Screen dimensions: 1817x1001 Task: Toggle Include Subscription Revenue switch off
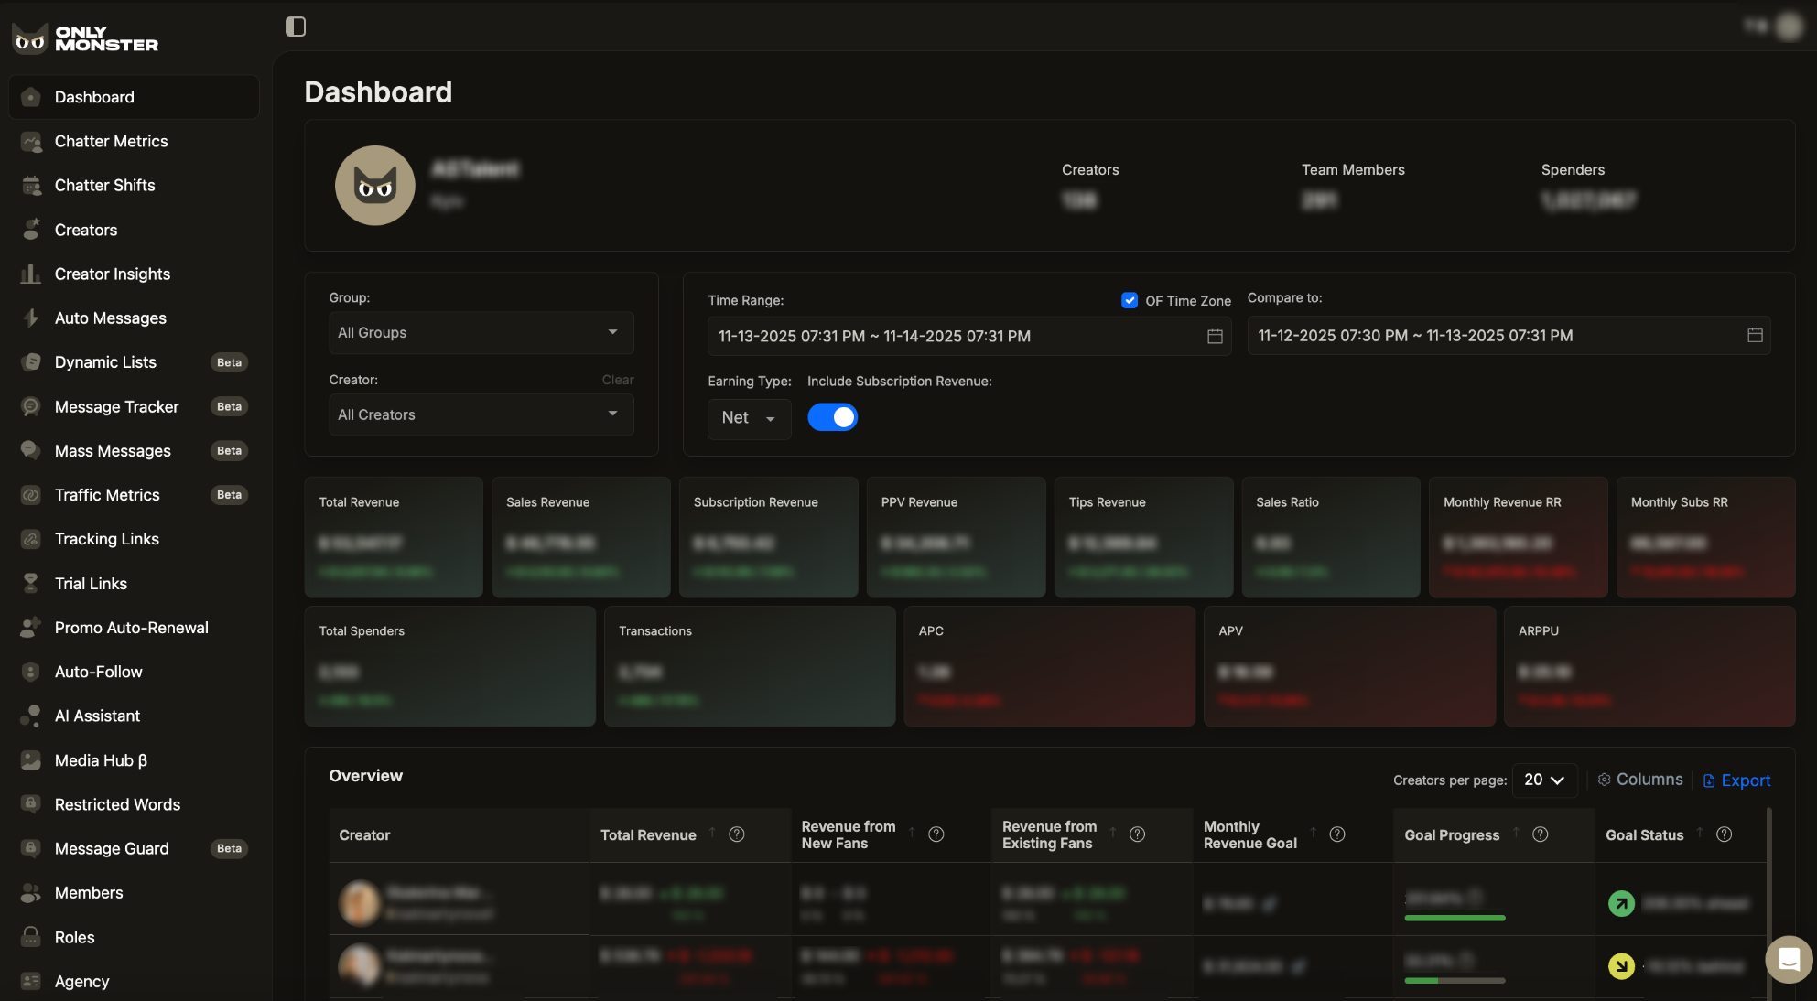(x=832, y=417)
